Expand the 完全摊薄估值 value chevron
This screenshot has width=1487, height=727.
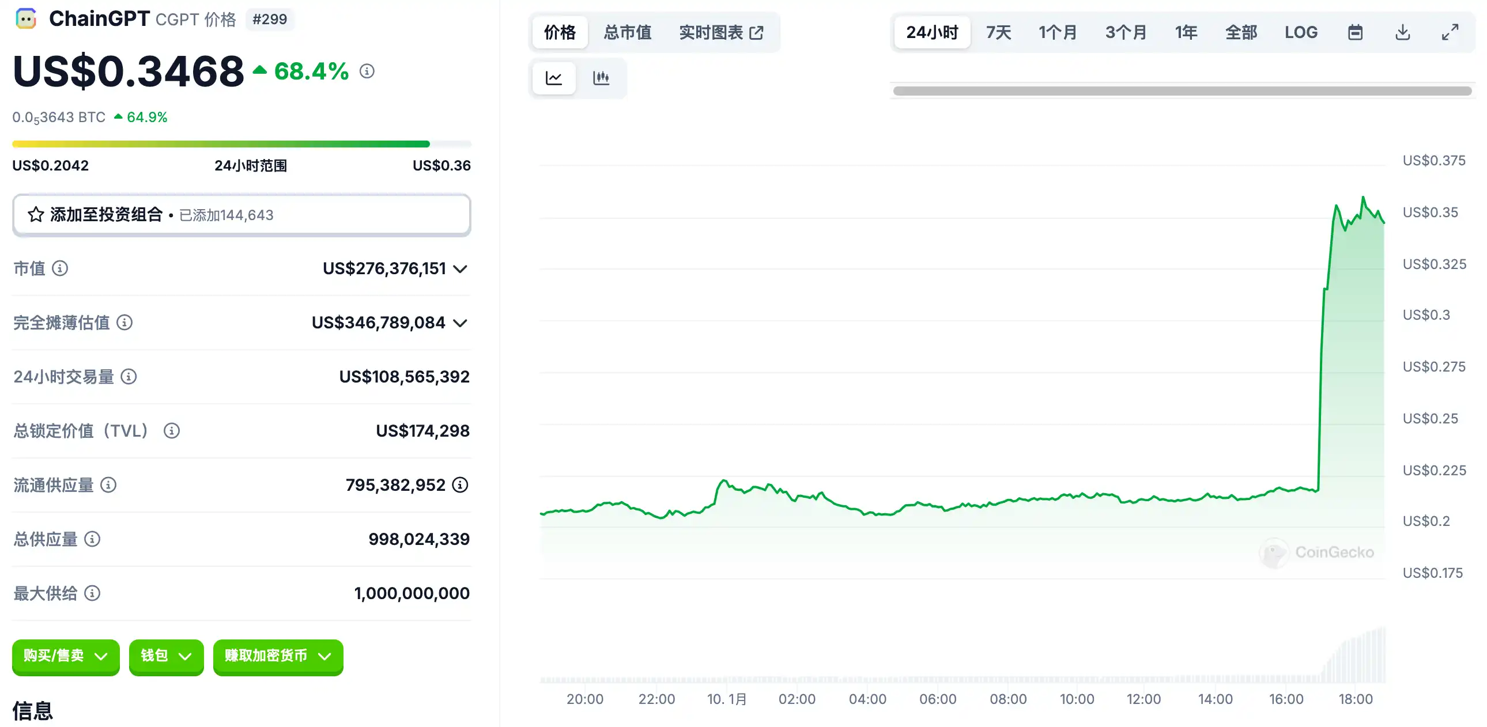click(x=460, y=323)
